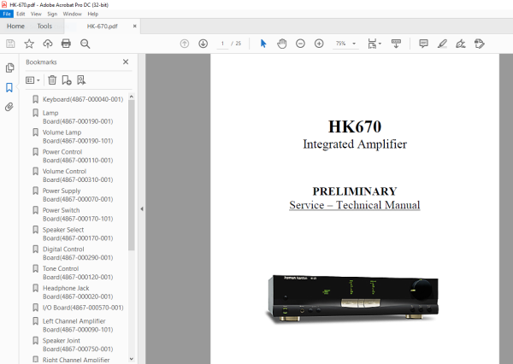
Task: Select the HK-670.pdf document tab
Action: [x=102, y=26]
